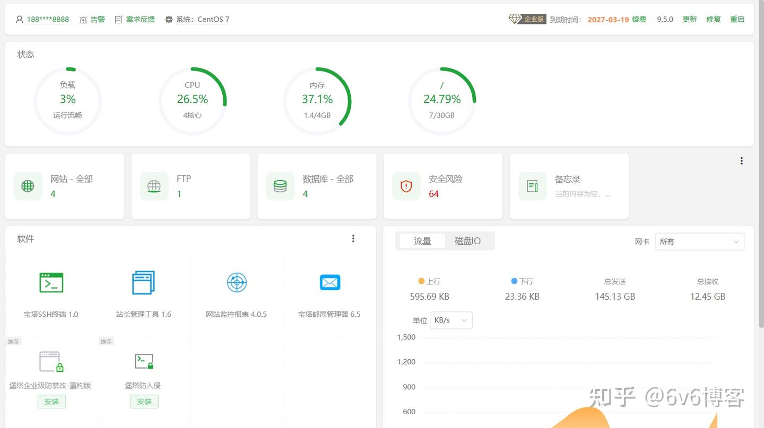Click expiry date 2027-03-19
Viewport: 764px width, 428px height.
tap(608, 20)
